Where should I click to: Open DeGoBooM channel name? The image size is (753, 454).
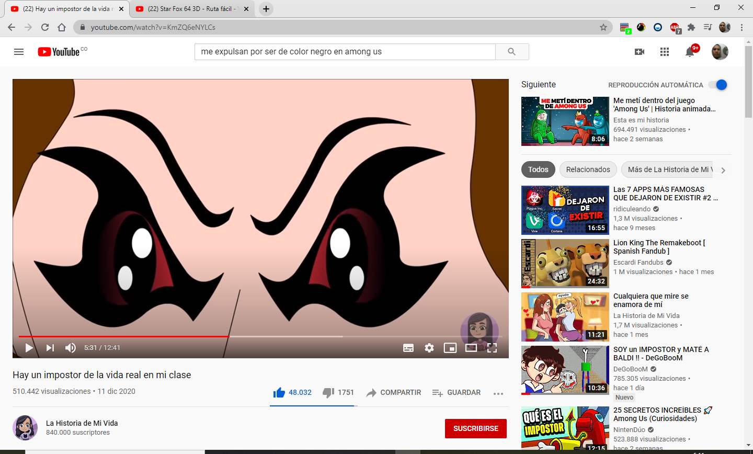pos(631,369)
